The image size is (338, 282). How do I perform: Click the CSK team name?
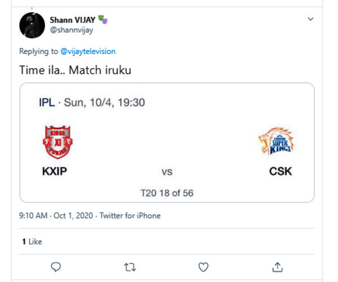[x=281, y=171]
